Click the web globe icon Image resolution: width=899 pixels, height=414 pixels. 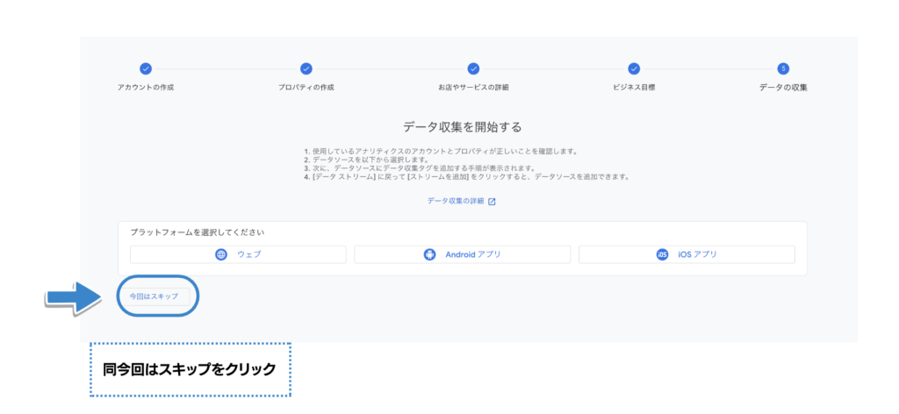[x=221, y=254]
